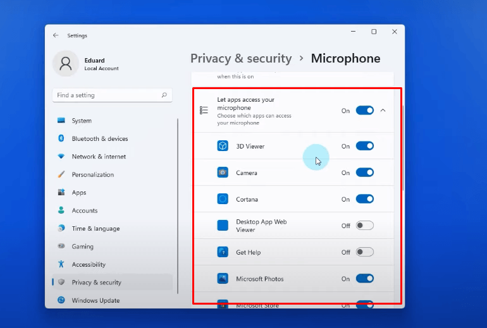Screen dimensions: 487x328
Task: Minimize the Settings window
Action: coord(354,32)
